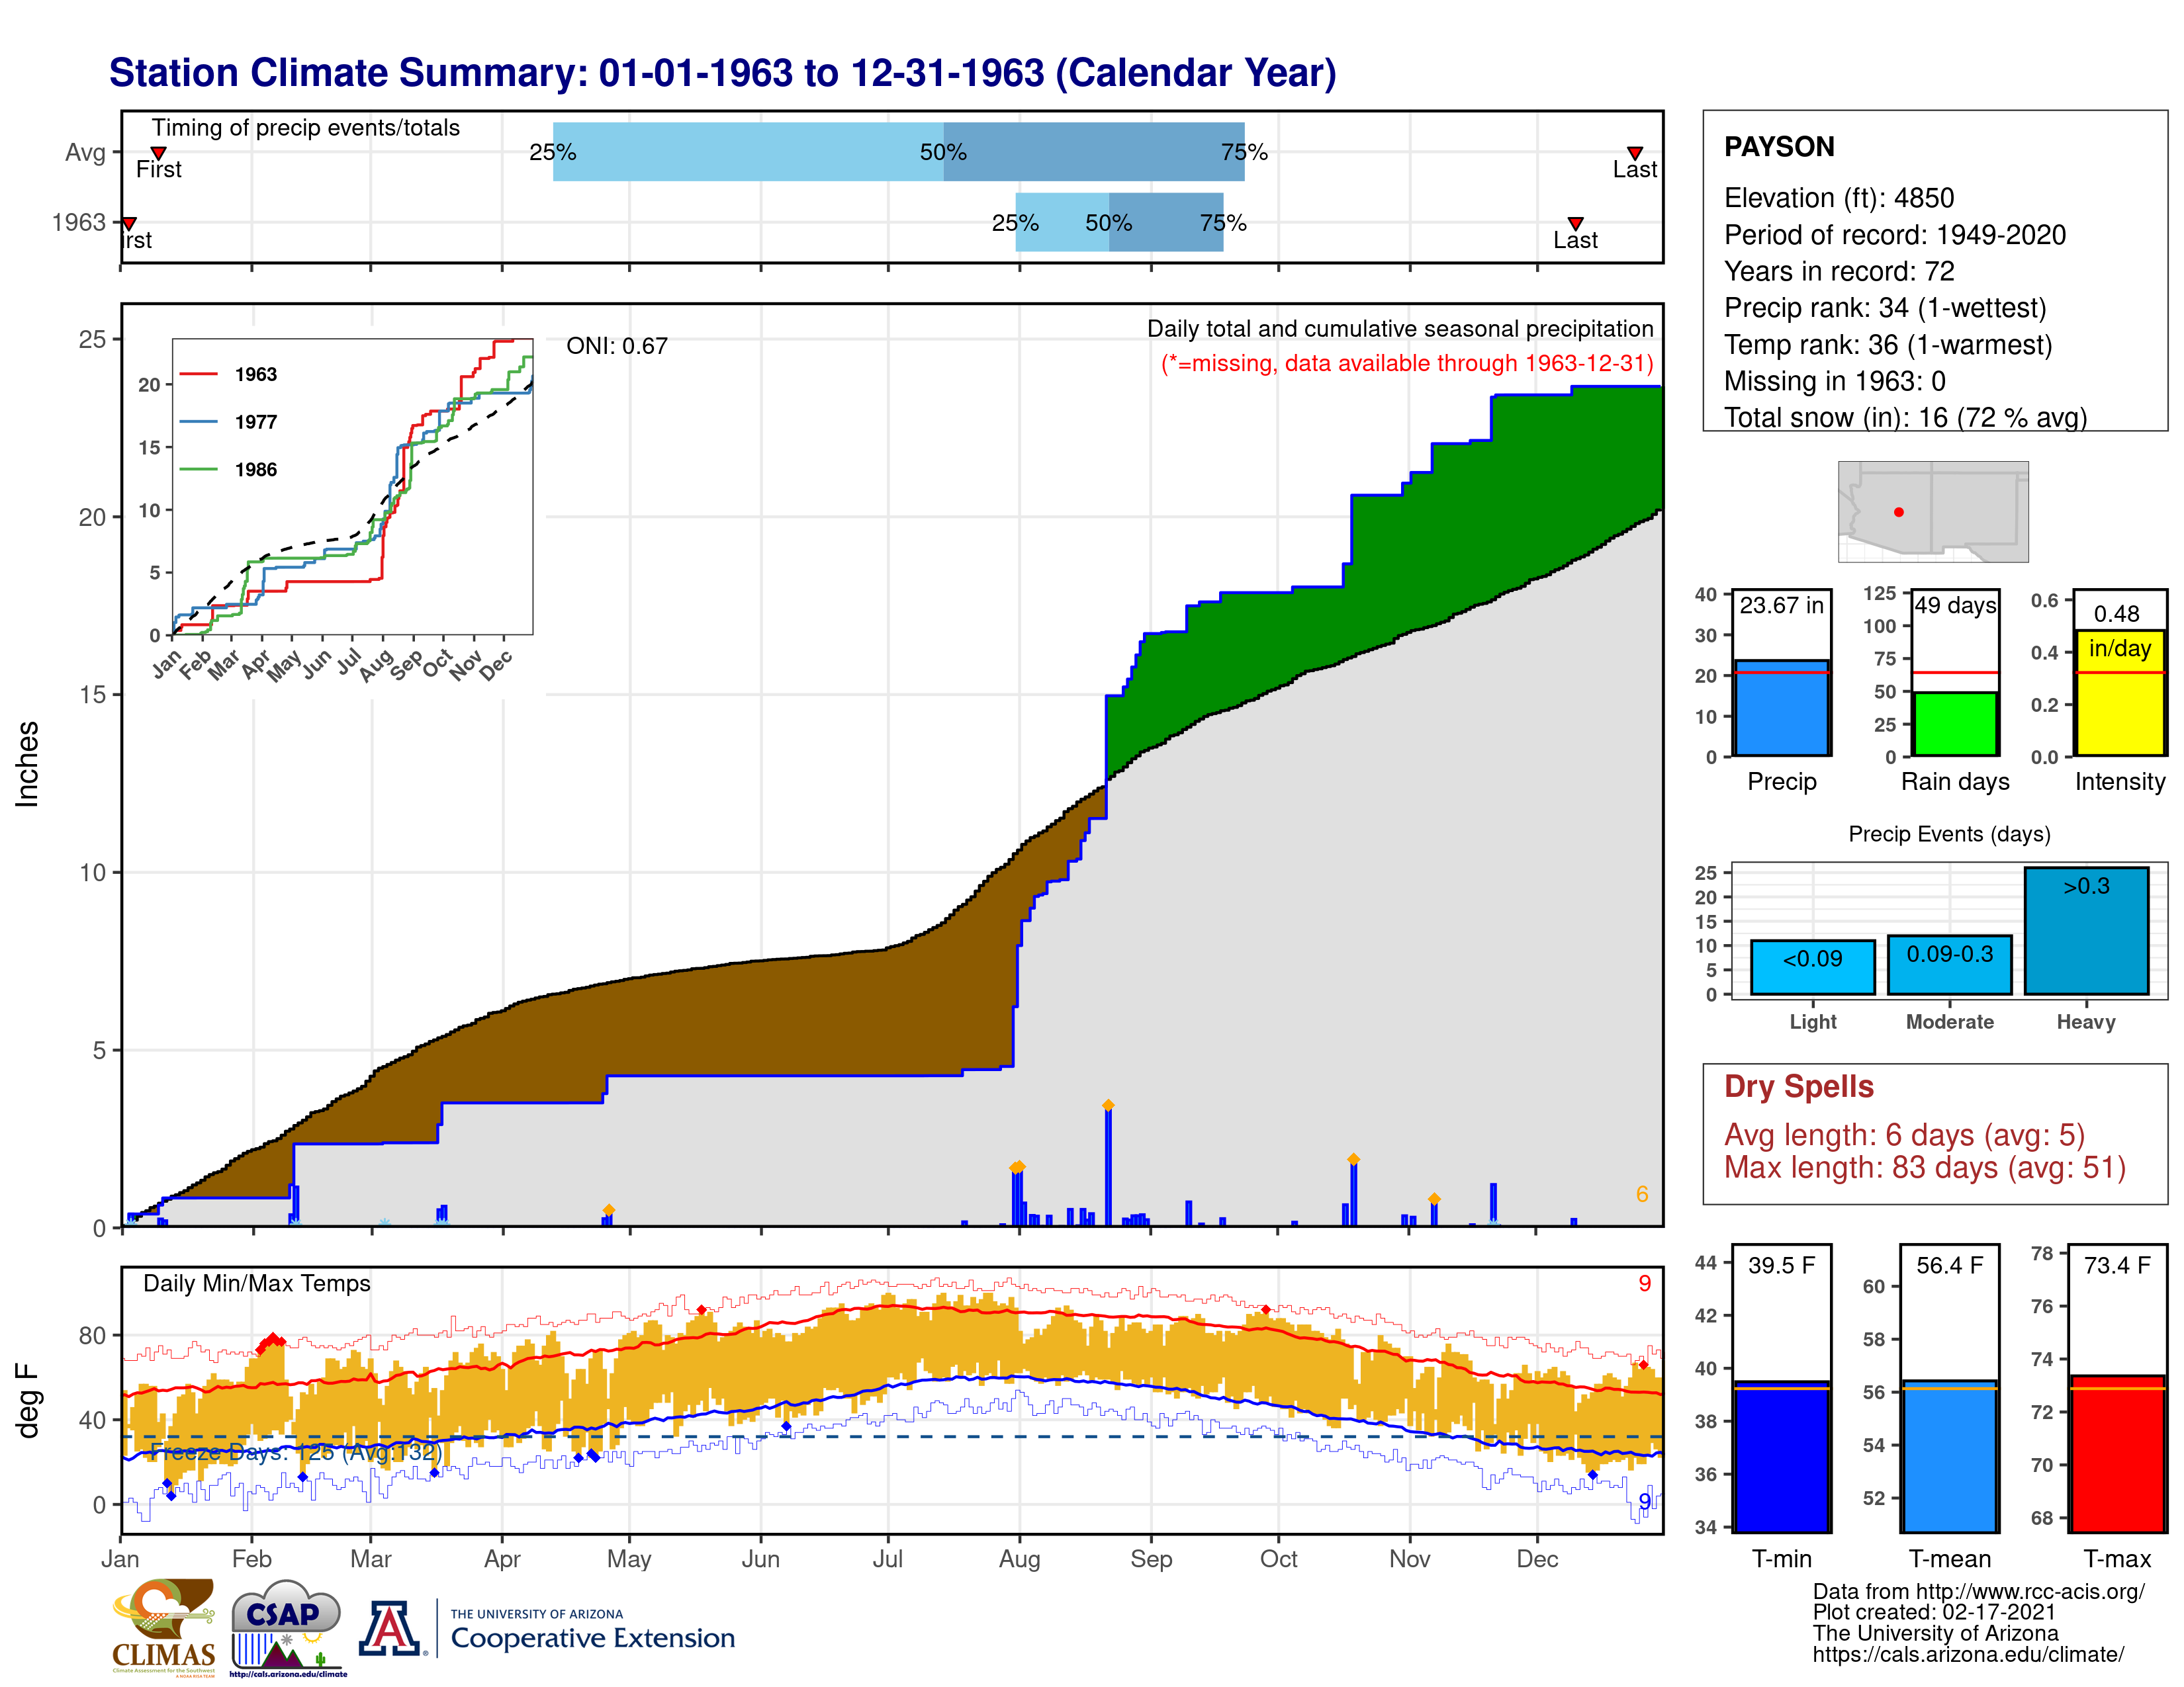Click the Moderate 0.09-0.3 events bar
The width and height of the screenshot is (2184, 1687).
tap(1949, 965)
